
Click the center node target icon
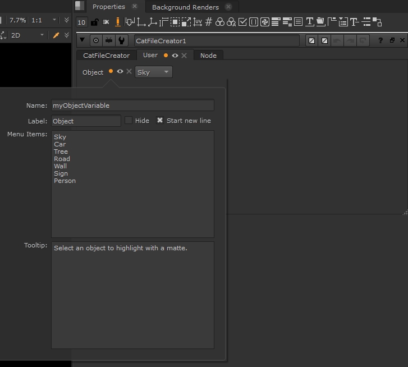96,41
